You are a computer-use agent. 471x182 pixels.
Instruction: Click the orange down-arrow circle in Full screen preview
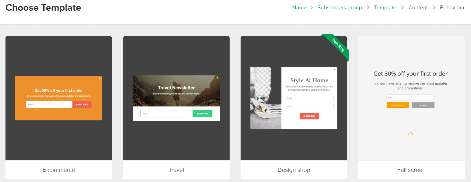point(411,134)
